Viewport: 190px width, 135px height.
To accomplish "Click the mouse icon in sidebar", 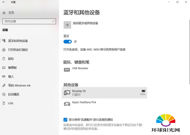I will pyautogui.click(x=4, y=59).
